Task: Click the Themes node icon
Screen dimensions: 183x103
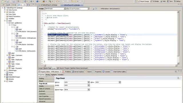Action: 7,72
